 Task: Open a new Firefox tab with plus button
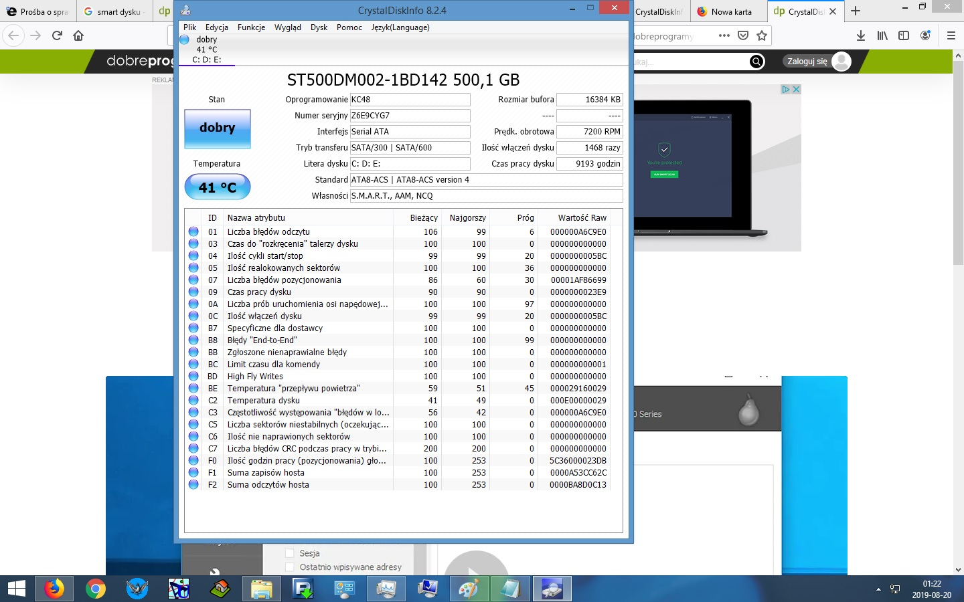click(856, 11)
